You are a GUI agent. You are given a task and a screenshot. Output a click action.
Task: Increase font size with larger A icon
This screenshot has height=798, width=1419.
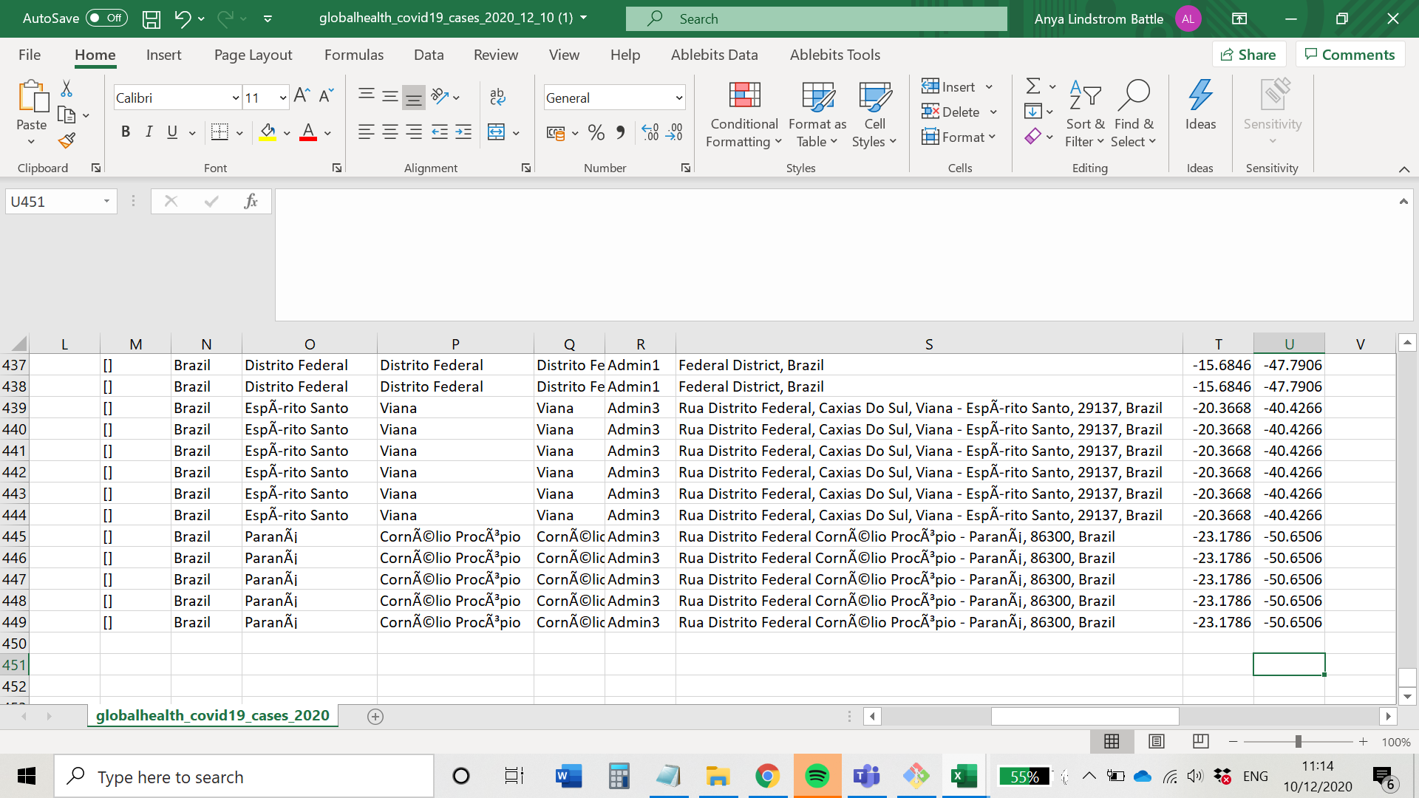302,97
